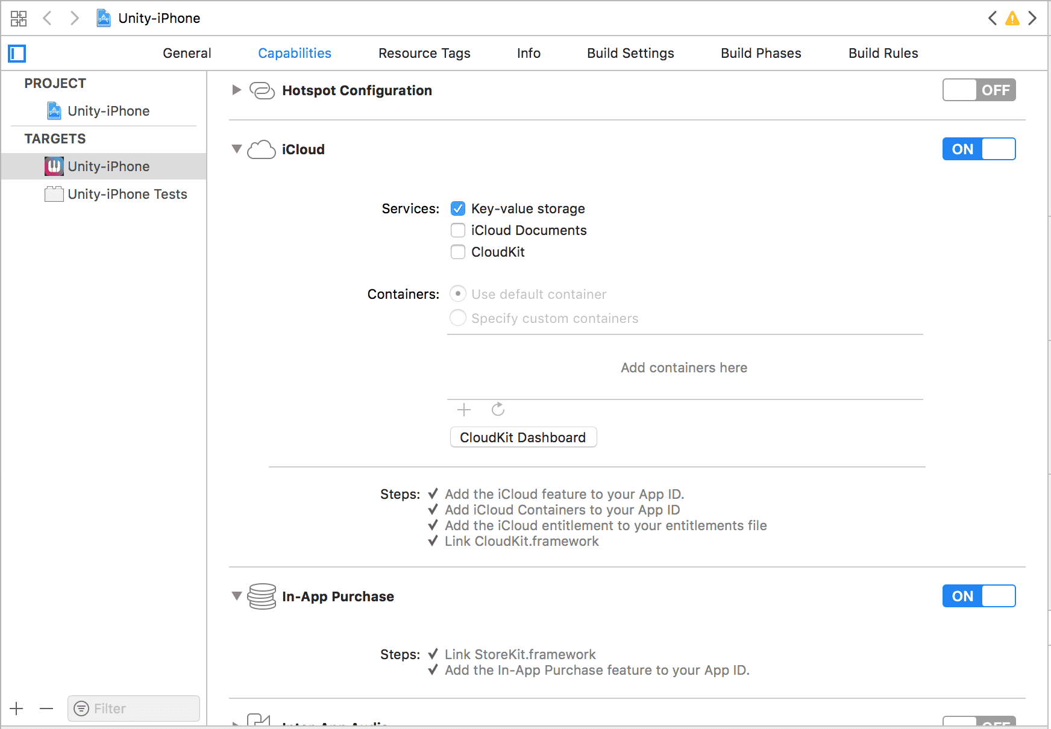Add a new iCloud container with plus
The height and width of the screenshot is (729, 1051).
(464, 410)
